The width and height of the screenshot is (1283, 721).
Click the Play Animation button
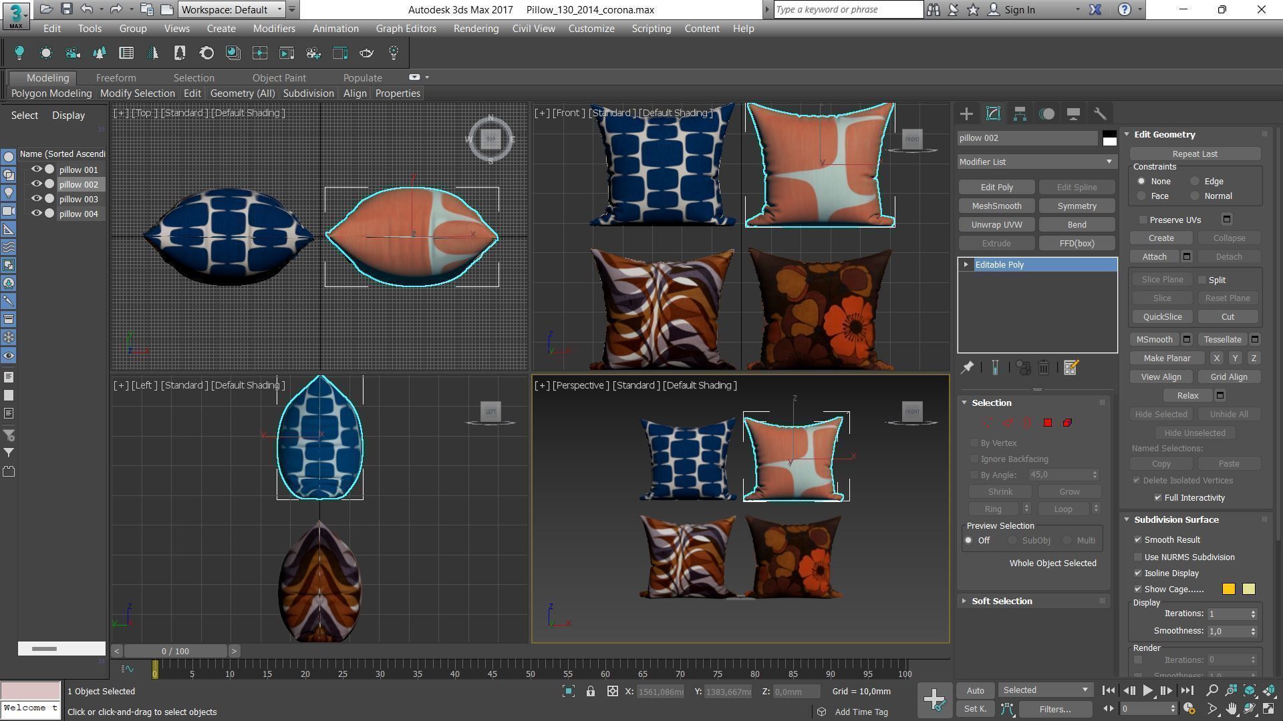tap(1147, 691)
